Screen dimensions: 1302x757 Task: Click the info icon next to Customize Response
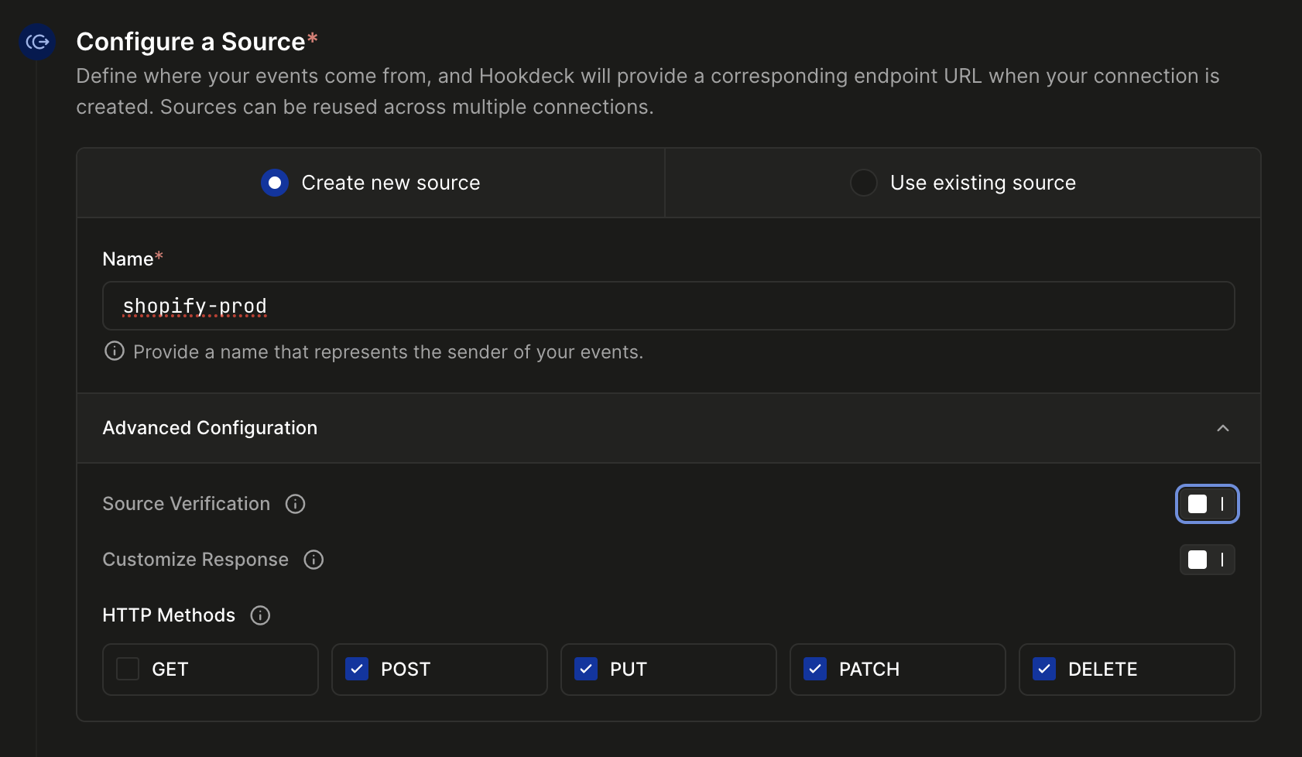(x=314, y=560)
